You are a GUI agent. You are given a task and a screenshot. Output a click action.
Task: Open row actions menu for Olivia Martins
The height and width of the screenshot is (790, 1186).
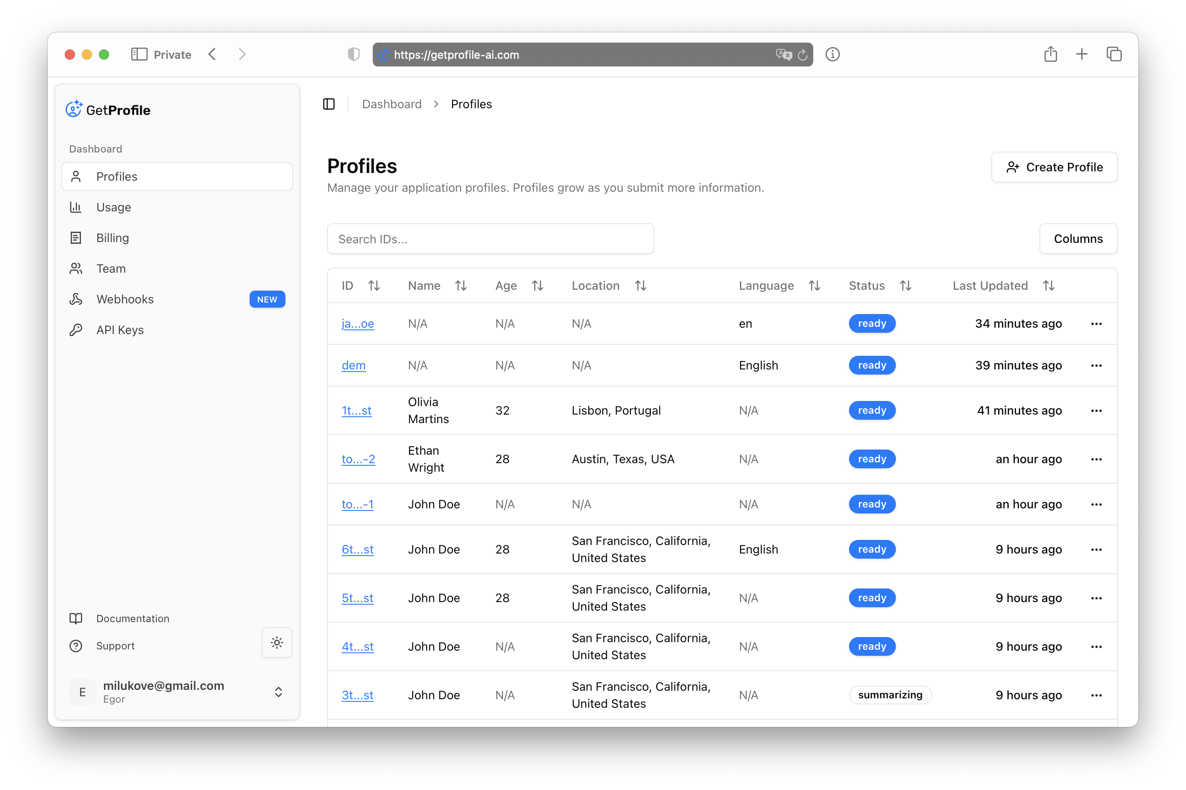click(x=1096, y=411)
